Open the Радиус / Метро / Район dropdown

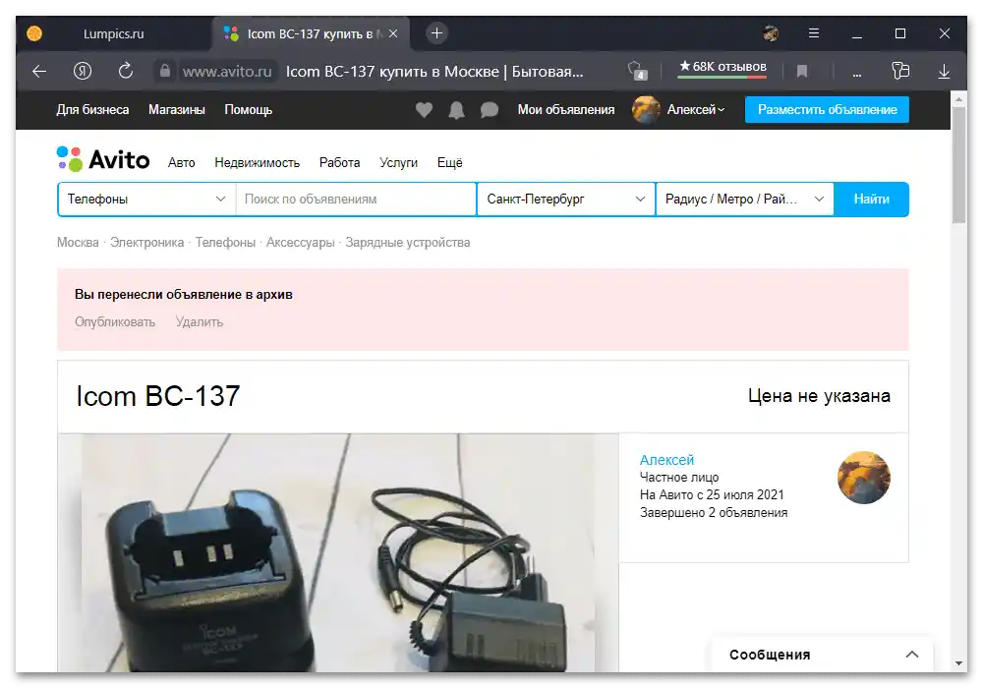click(745, 200)
